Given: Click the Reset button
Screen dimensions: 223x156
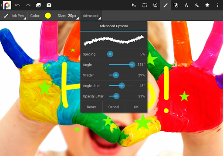Looking at the screenshot, I should pos(91,107).
